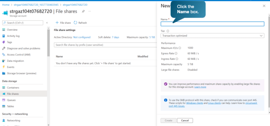Click the Create button
The image size is (270, 126).
click(x=168, y=121)
